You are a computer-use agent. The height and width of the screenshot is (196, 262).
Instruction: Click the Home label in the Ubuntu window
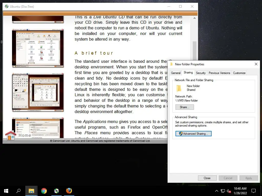pyautogui.click(x=25, y=135)
